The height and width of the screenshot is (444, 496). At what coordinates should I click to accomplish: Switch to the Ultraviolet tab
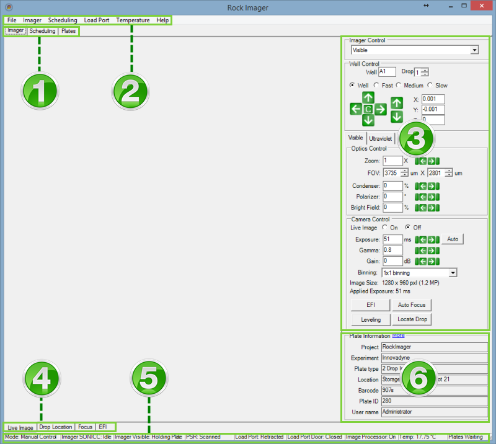coord(380,138)
